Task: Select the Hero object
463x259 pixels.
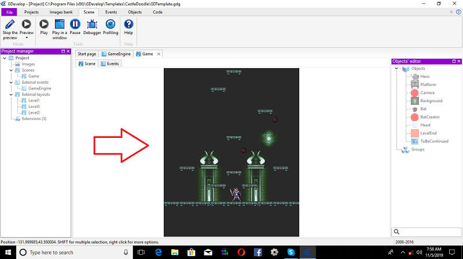Action: [x=425, y=76]
